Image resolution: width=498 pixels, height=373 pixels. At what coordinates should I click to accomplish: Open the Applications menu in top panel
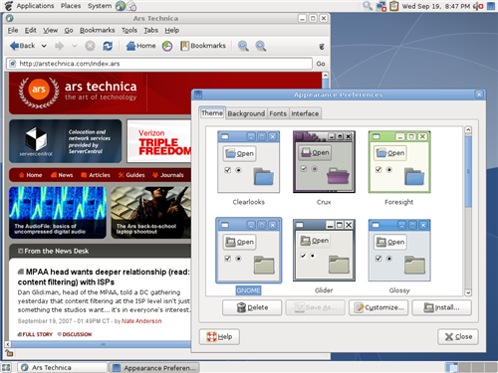(x=35, y=6)
